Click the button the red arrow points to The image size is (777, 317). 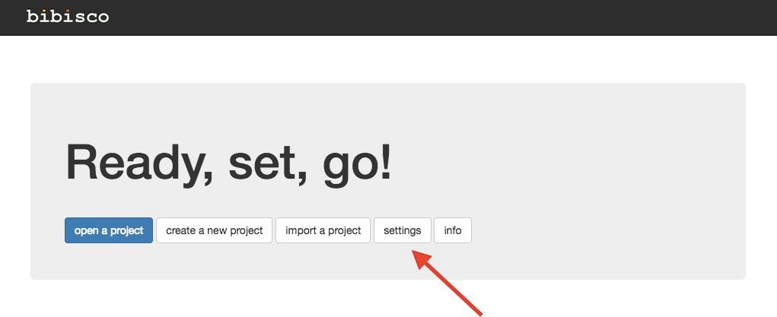402,230
